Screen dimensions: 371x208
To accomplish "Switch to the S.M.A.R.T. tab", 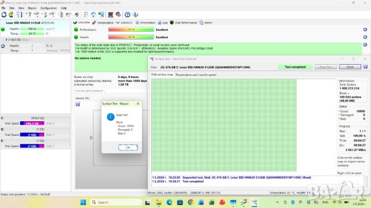I will pos(125,23).
